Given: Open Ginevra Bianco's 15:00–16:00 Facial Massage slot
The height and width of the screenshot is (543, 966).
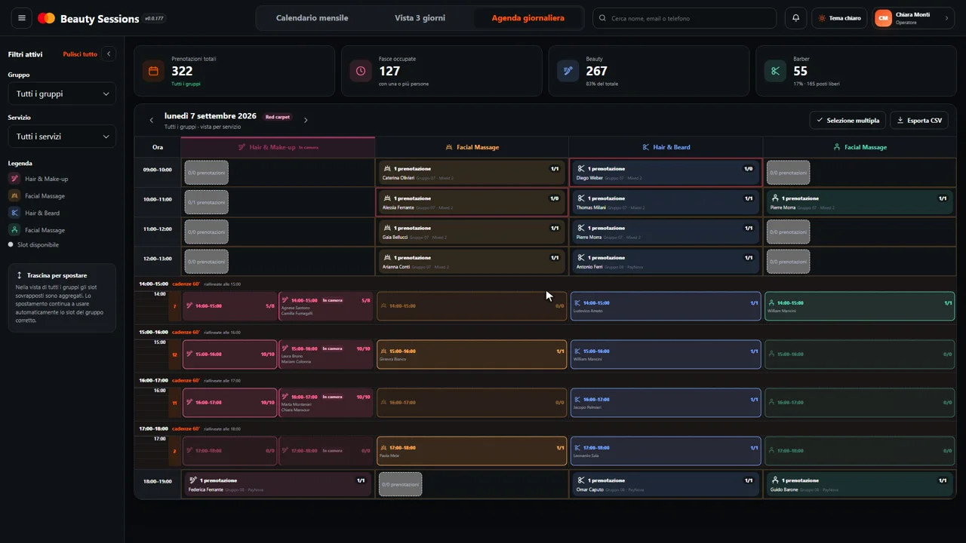Looking at the screenshot, I should (471, 354).
